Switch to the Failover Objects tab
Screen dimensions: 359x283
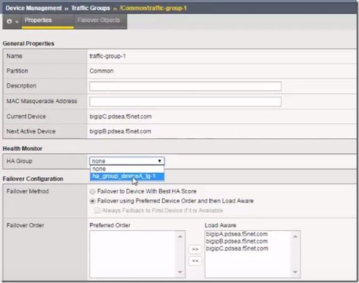(x=98, y=20)
